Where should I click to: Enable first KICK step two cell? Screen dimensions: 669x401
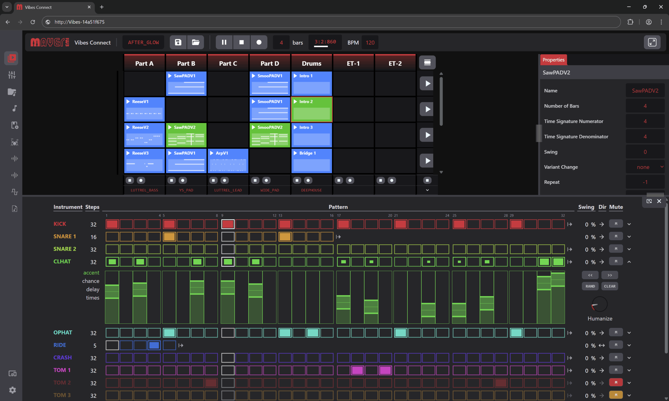click(126, 224)
